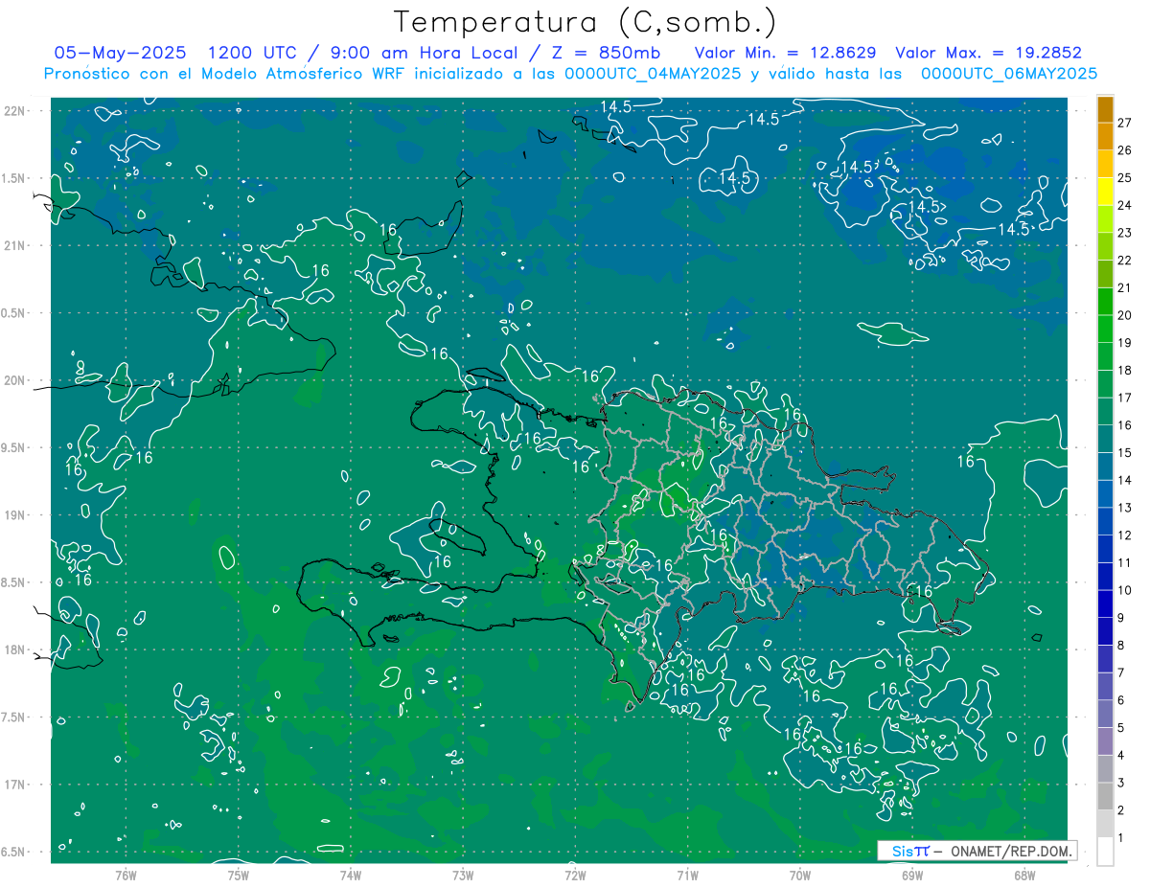Screen dimensions: 1150x888
Task: Click the "24" label on the color scale
Action: (1124, 205)
